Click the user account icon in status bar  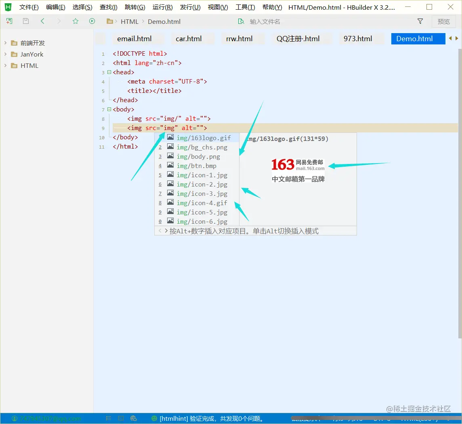[x=15, y=418]
